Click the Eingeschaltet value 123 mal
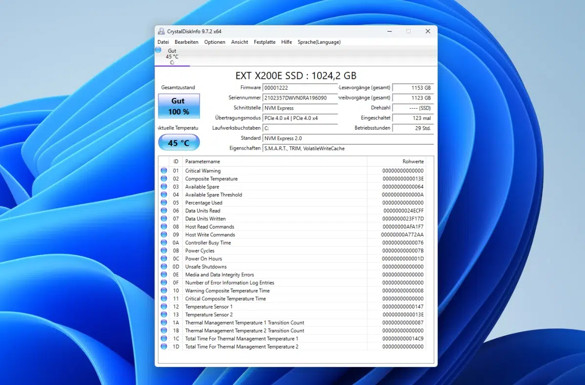 click(413, 118)
